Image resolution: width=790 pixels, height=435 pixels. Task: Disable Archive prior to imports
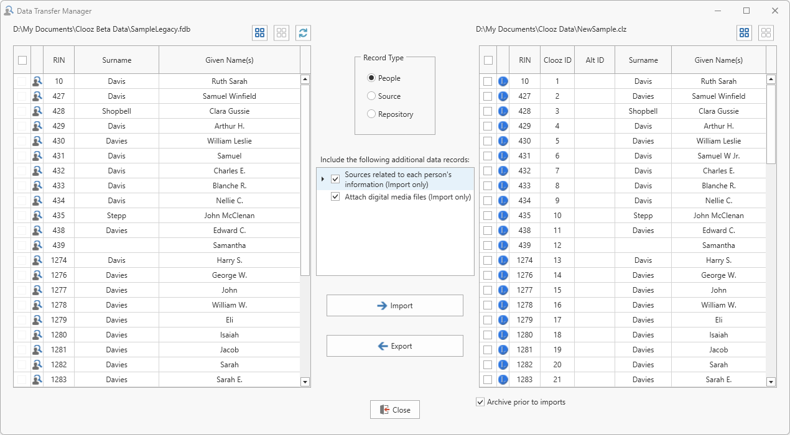click(480, 402)
